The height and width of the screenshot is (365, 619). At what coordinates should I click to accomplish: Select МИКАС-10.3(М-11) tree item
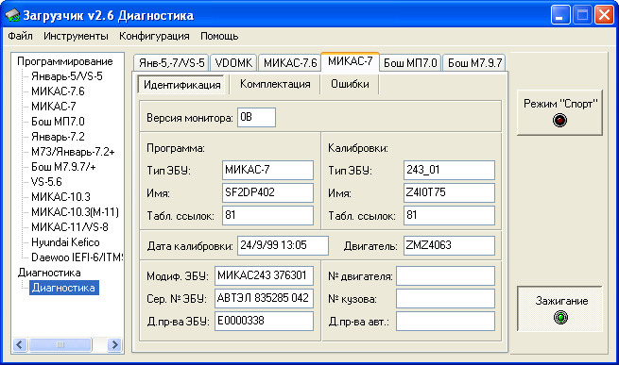(x=75, y=212)
